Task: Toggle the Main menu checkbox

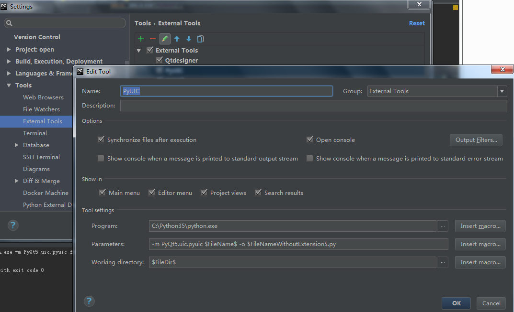Action: [103, 193]
